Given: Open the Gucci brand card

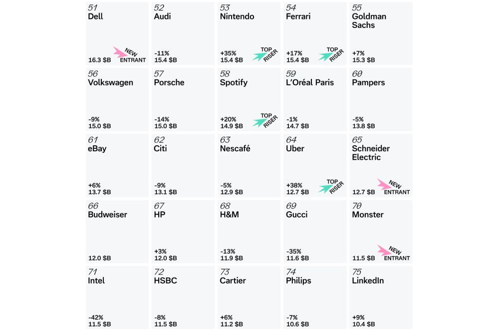Looking at the screenshot, I should point(315,231).
